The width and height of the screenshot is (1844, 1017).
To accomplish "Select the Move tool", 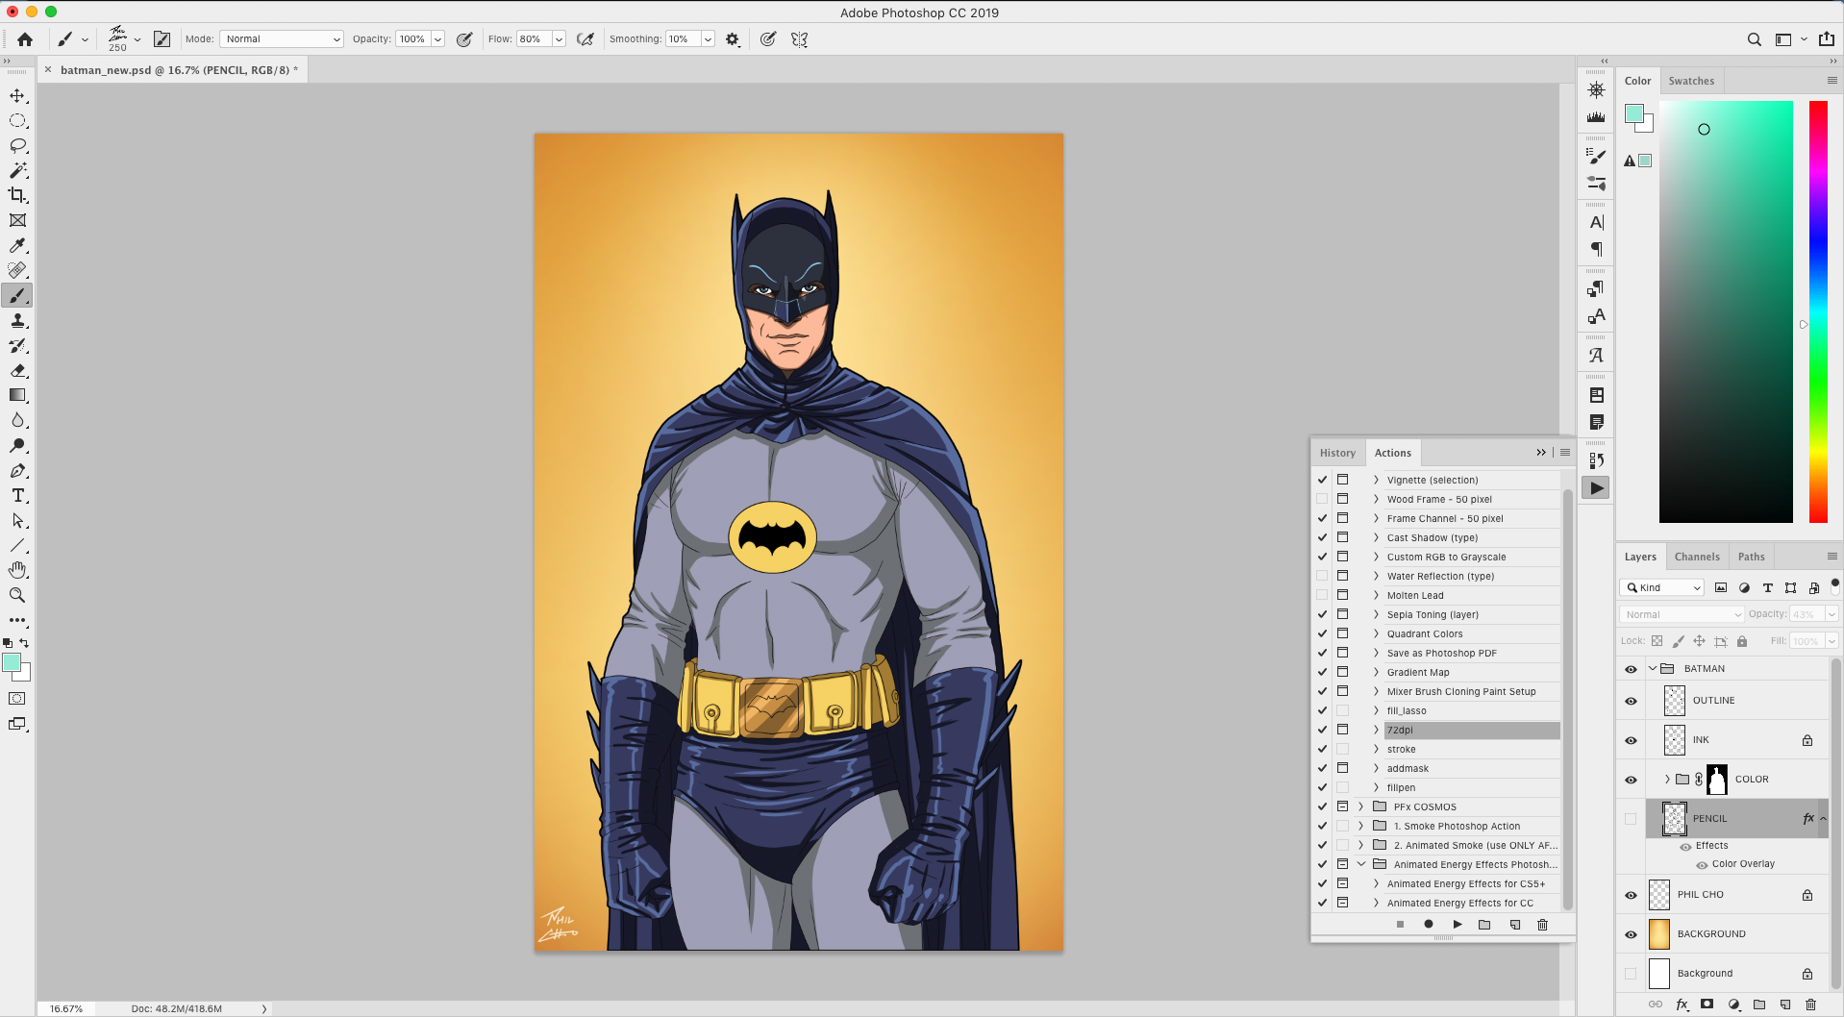I will (x=17, y=96).
